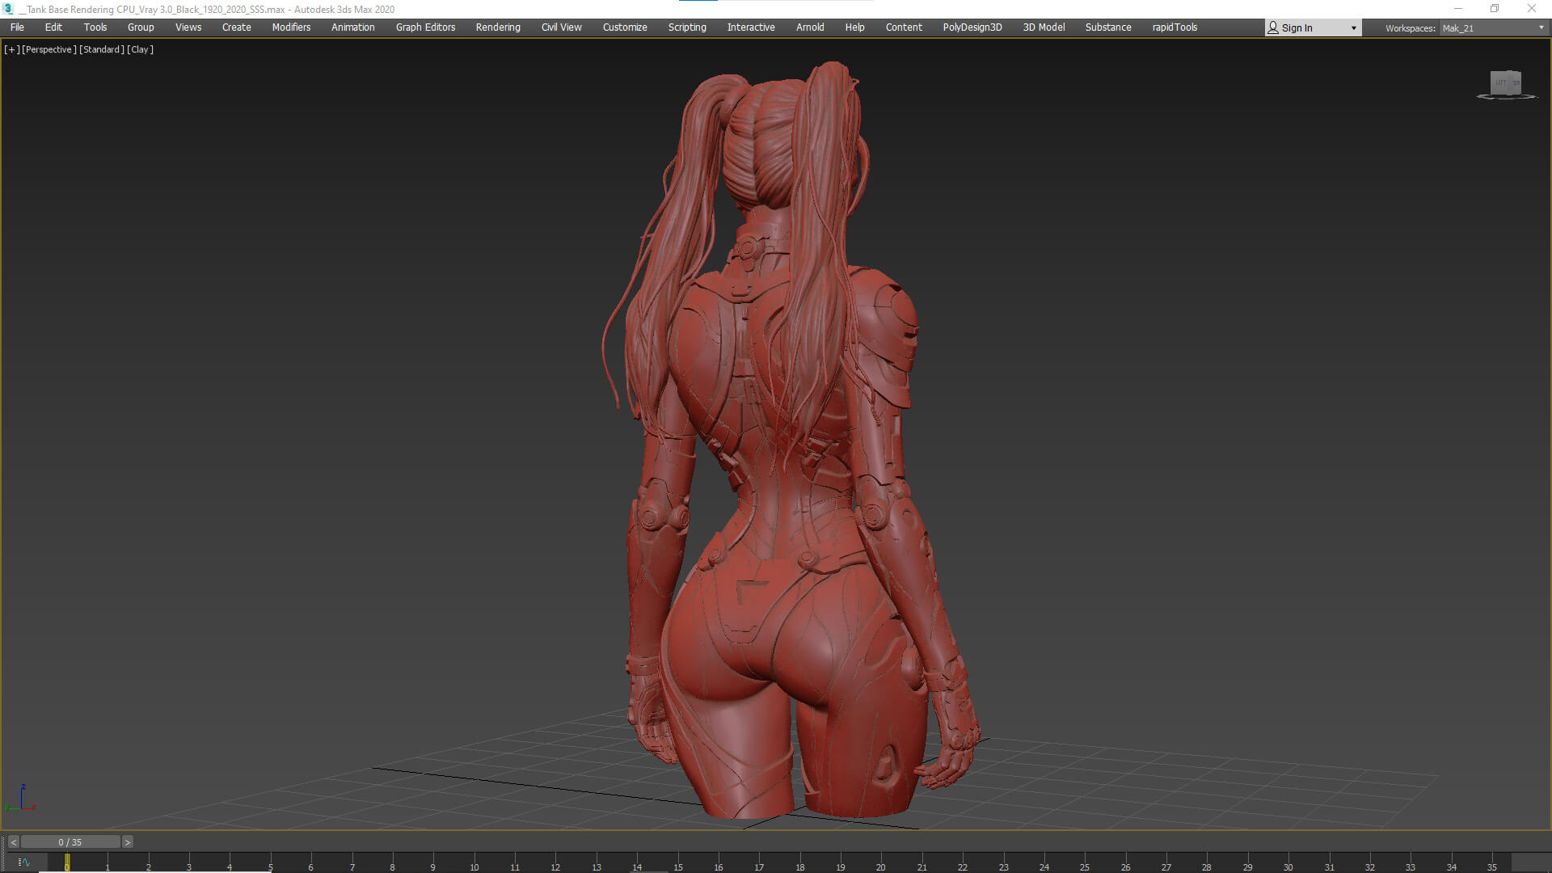Click frame 30 on the timeline track
The height and width of the screenshot is (873, 1552).
tap(1288, 862)
